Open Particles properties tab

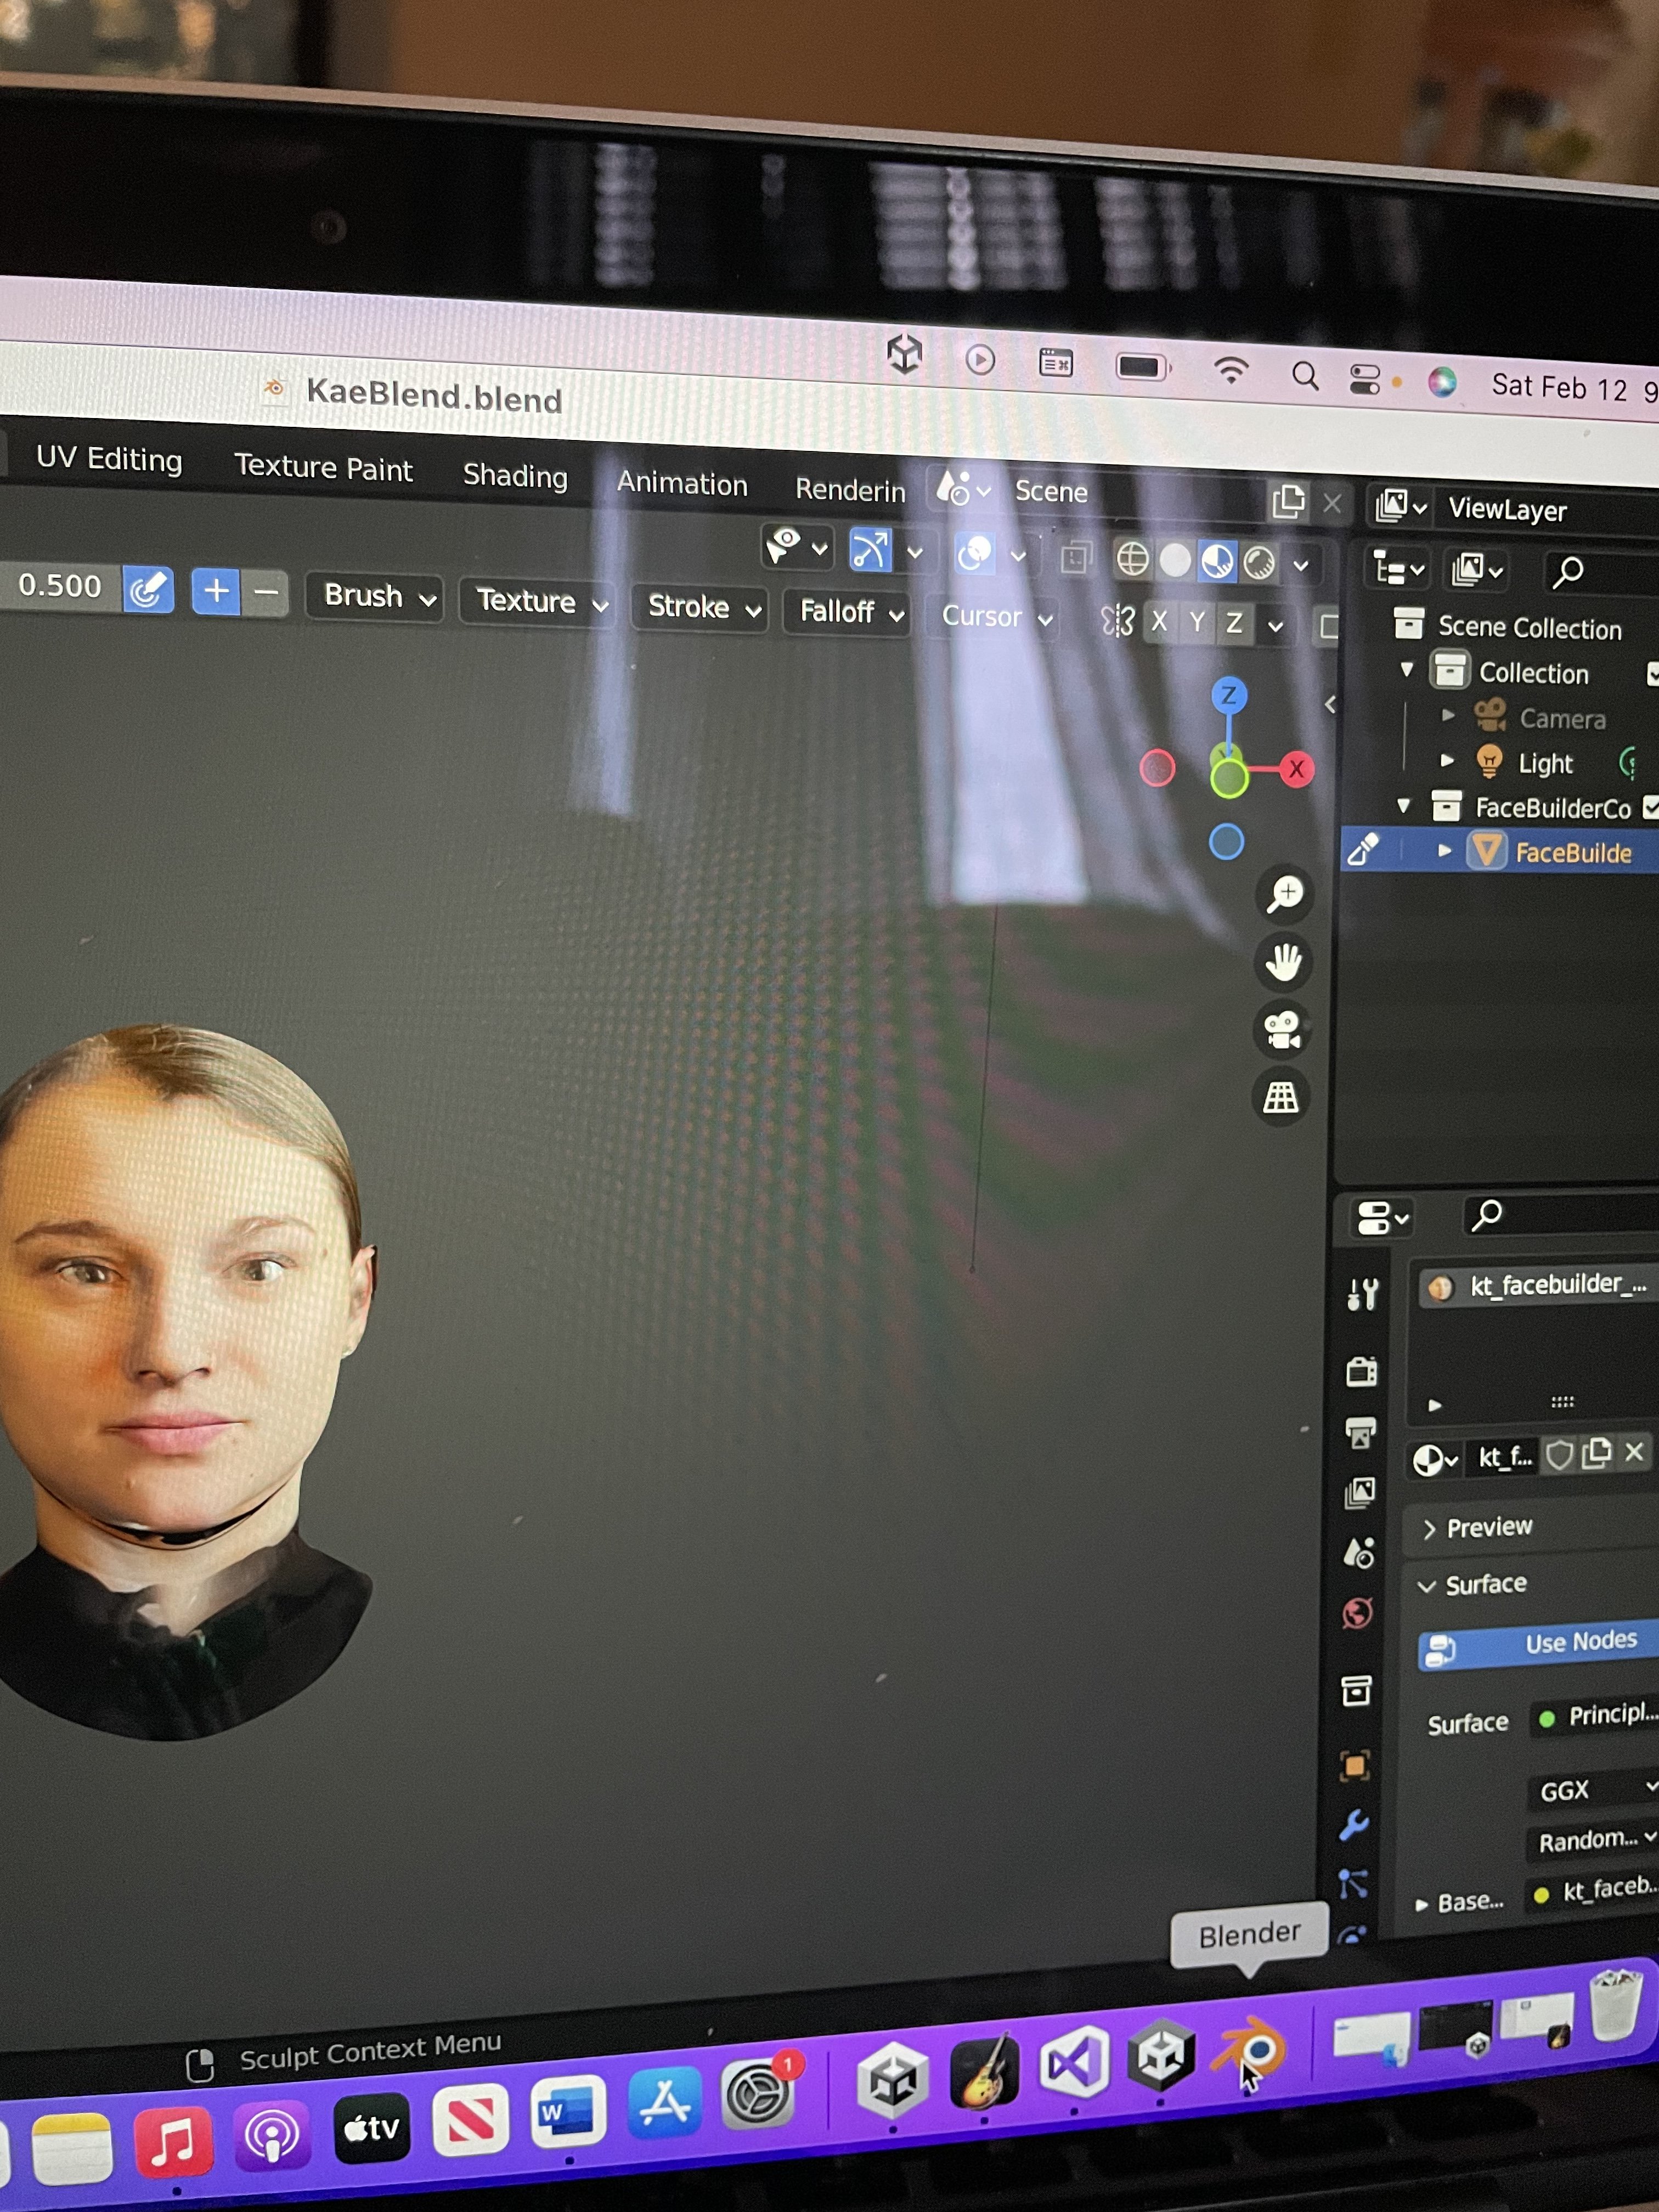(1353, 1884)
